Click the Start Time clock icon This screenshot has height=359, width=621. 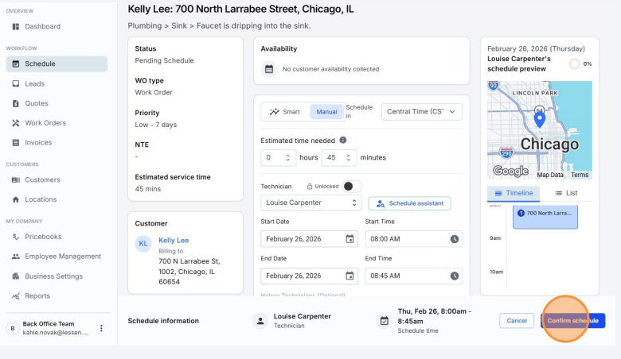coord(454,239)
